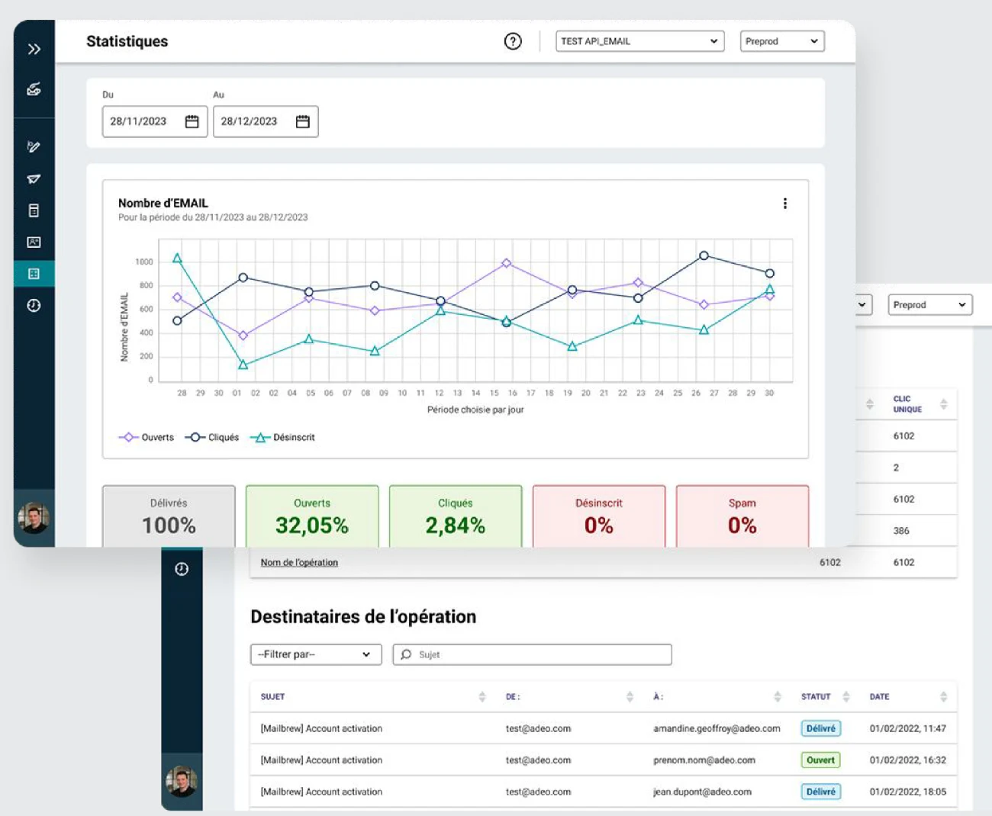Screen dimensions: 992x816
Task: Open help with the question mark icon
Action: pyautogui.click(x=513, y=41)
